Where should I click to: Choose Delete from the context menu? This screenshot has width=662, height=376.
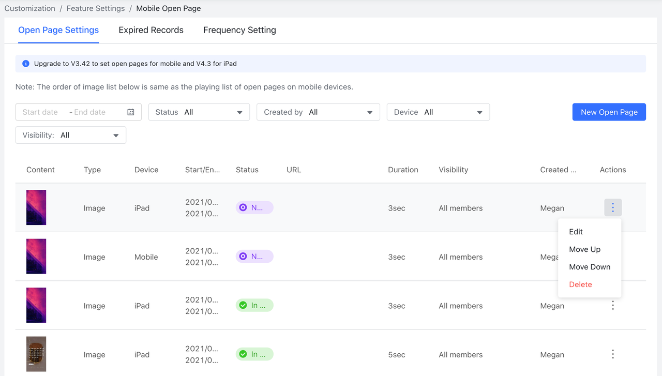[x=580, y=284]
